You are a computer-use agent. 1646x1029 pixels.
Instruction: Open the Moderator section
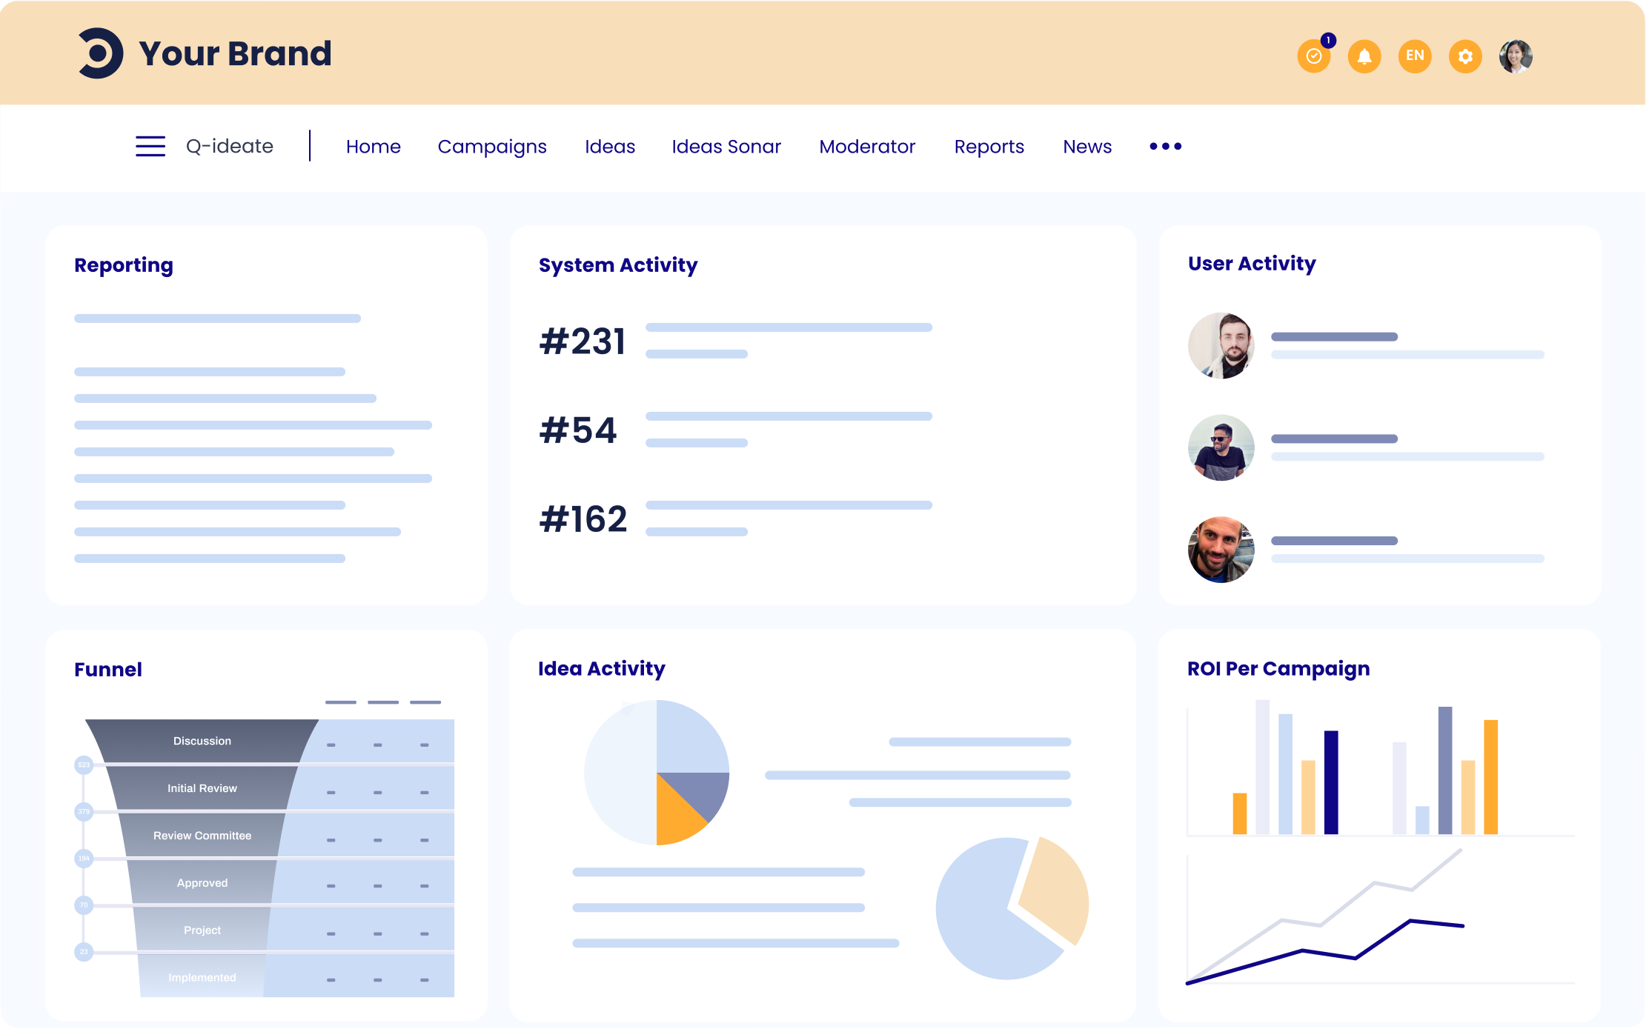(867, 147)
